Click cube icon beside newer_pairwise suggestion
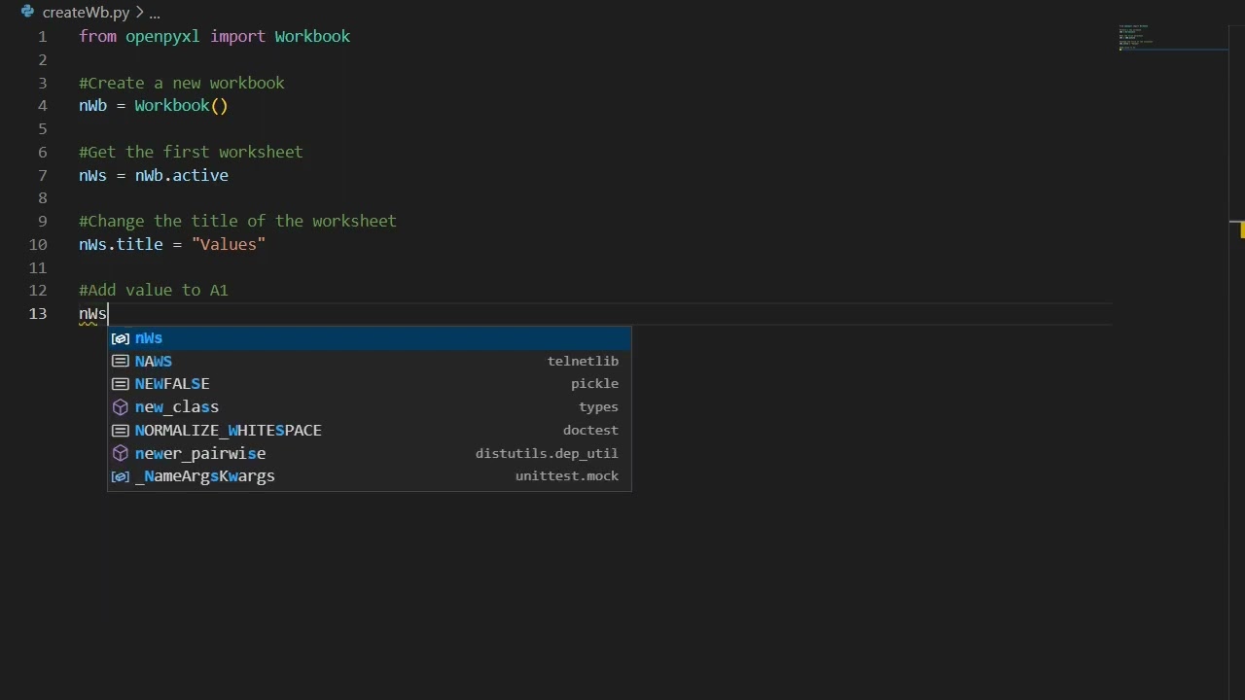This screenshot has height=700, width=1245. tap(121, 453)
